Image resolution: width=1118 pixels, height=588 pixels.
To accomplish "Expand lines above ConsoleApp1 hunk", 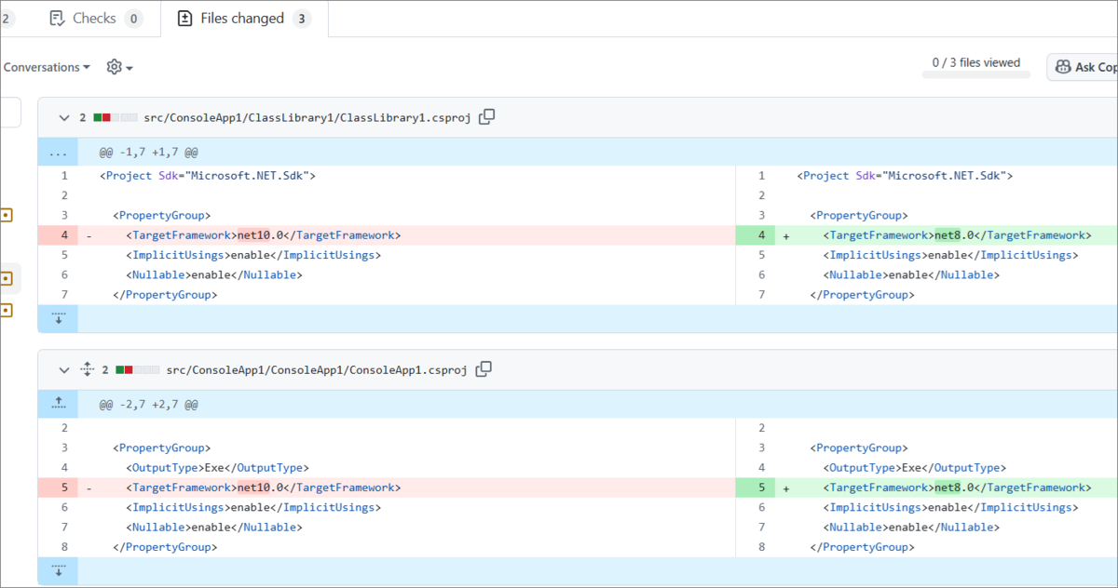I will pyautogui.click(x=58, y=403).
